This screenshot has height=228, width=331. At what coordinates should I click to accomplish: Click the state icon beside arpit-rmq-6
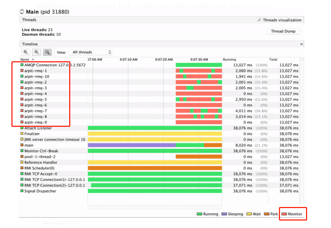[22, 105]
